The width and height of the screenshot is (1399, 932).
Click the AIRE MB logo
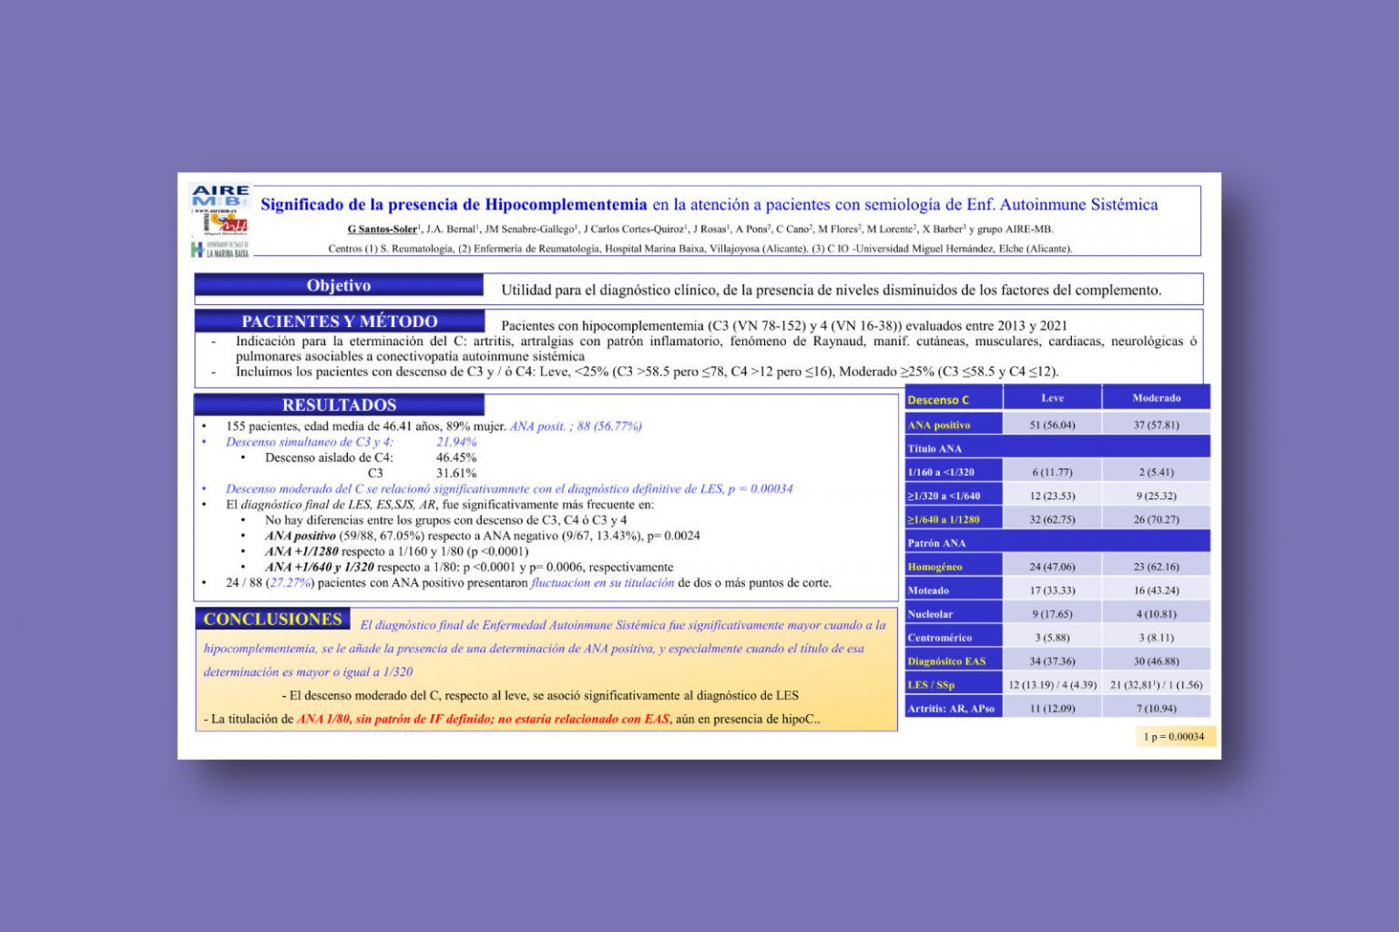[x=218, y=196]
